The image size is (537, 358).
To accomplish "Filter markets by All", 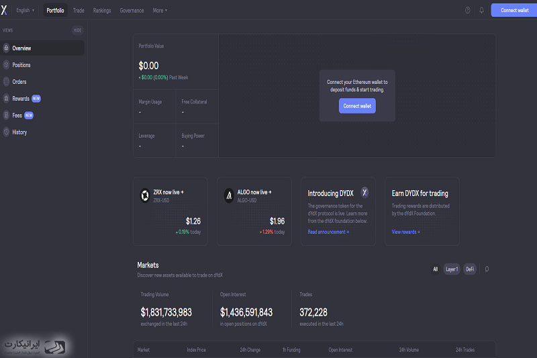I will pyautogui.click(x=435, y=269).
